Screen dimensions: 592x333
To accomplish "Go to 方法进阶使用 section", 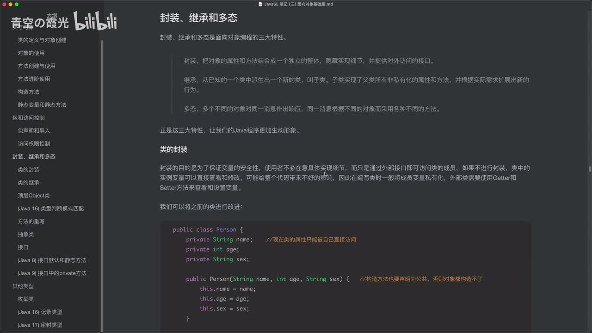I will coord(34,79).
